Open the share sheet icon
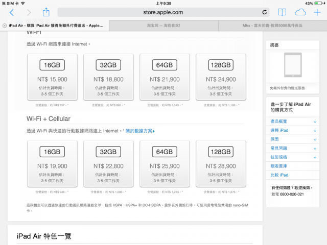Image resolution: width=327 pixels, height=245 pixels. pyautogui.click(x=46, y=12)
